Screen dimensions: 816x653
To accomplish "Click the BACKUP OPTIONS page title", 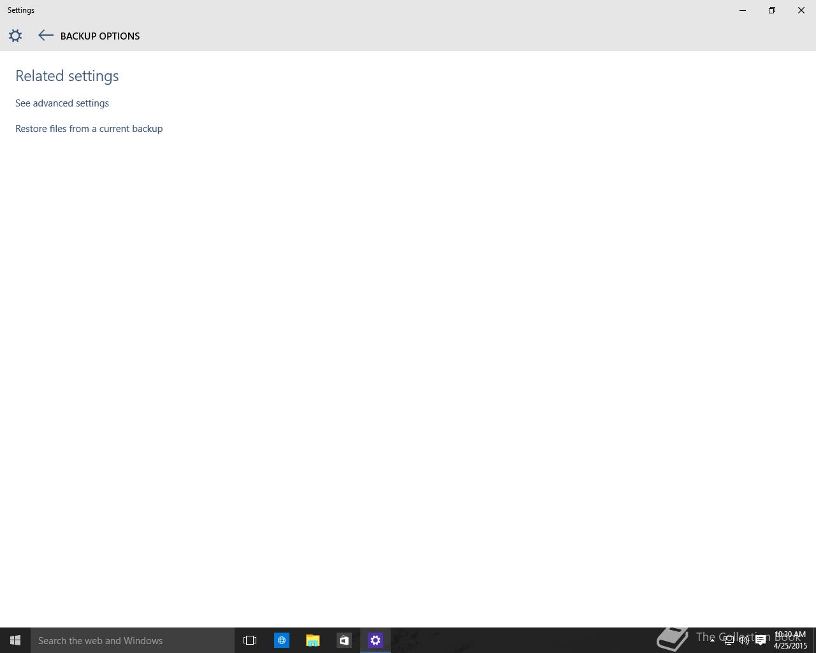I will [100, 36].
